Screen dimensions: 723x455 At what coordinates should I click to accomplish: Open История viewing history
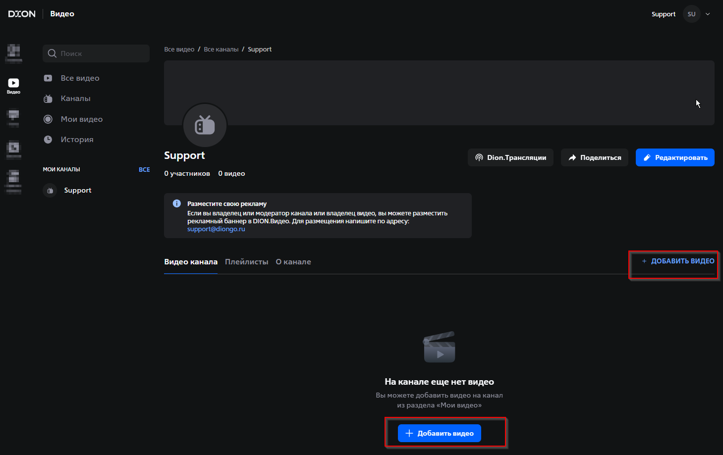(x=77, y=140)
